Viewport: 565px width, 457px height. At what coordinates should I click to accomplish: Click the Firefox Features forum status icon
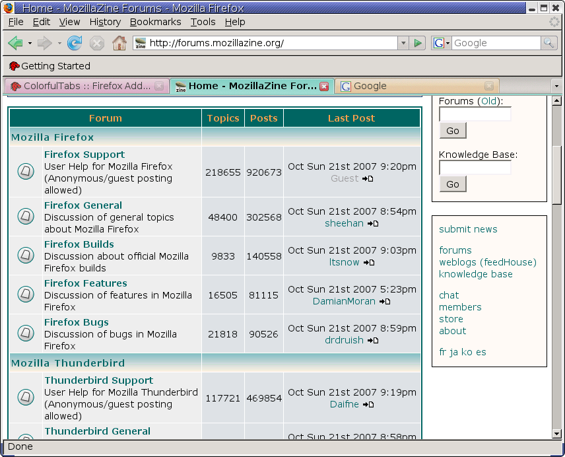26,294
